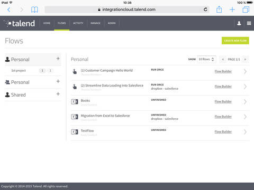Add item with plus next to group Personal
The width and height of the screenshot is (254, 190).
(x=58, y=81)
